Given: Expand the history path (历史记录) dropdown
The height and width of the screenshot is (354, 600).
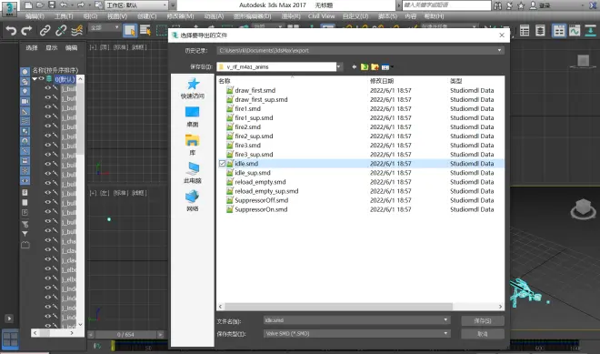Looking at the screenshot, I should 499,51.
